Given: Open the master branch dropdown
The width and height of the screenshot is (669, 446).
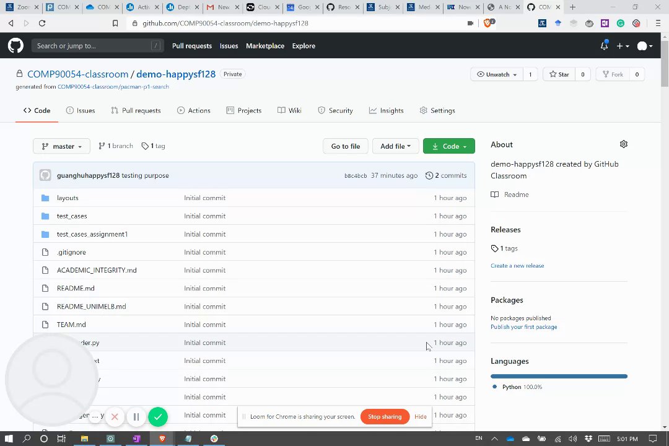Looking at the screenshot, I should (x=61, y=146).
